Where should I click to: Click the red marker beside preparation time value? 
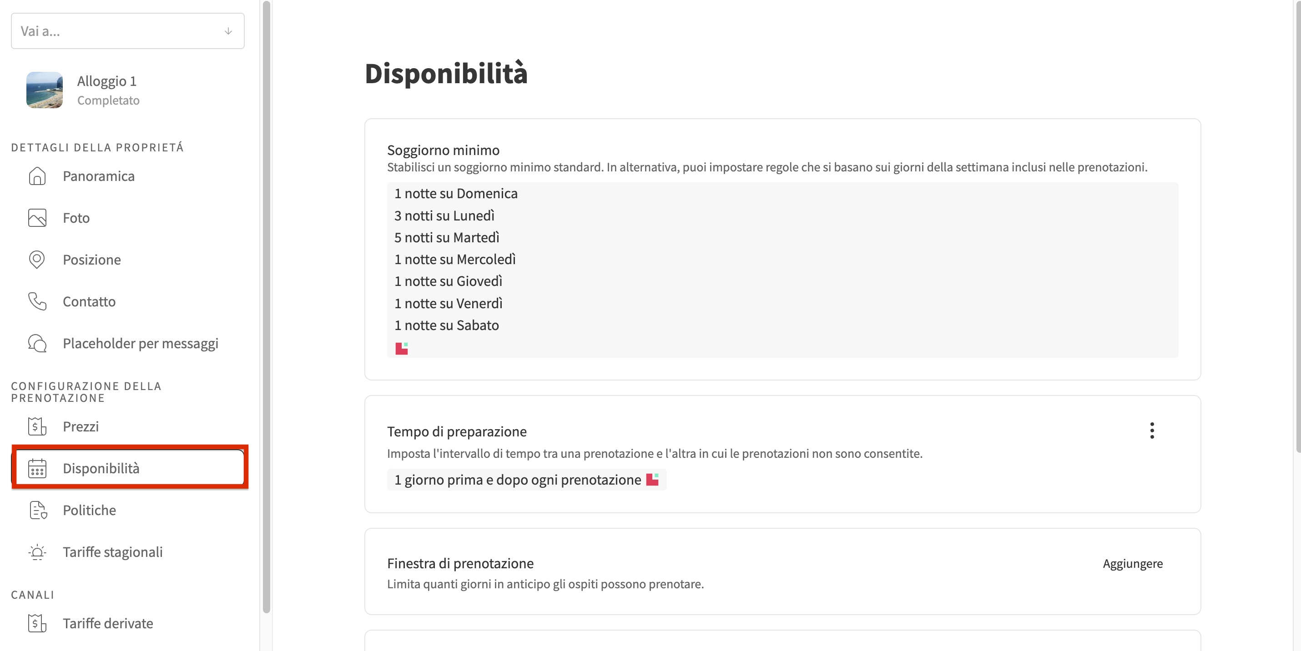[652, 480]
